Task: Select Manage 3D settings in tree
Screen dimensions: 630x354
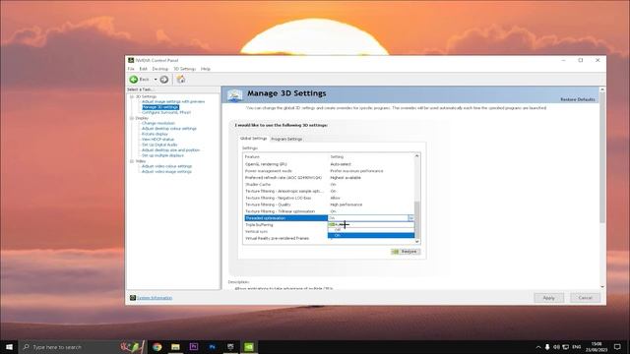Action: (x=160, y=107)
